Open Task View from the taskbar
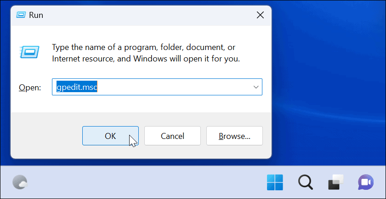 point(335,182)
